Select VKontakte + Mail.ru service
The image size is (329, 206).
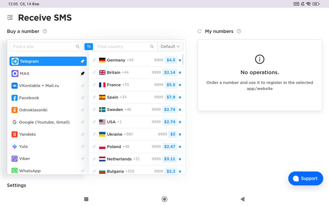[x=48, y=86]
